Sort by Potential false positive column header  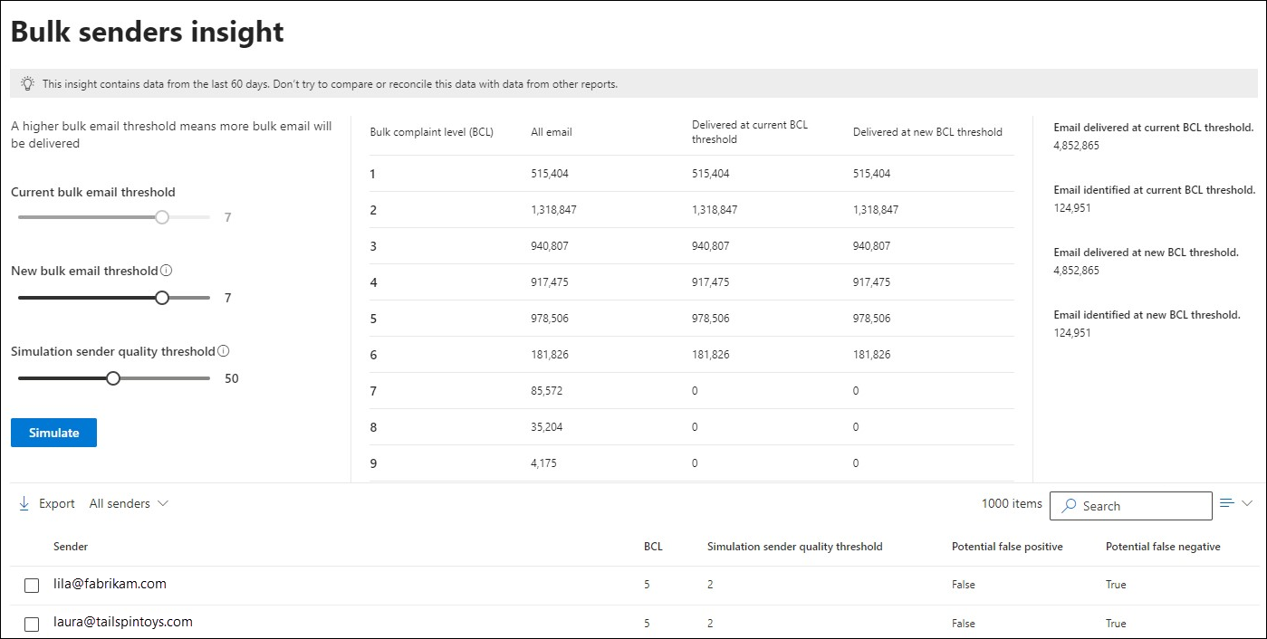point(1007,547)
